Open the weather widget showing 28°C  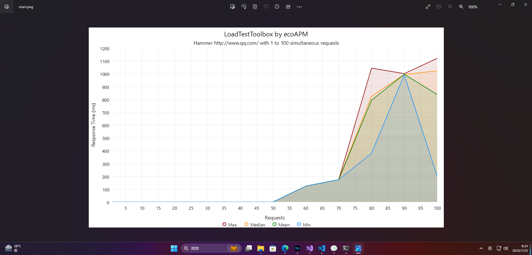[x=13, y=248]
